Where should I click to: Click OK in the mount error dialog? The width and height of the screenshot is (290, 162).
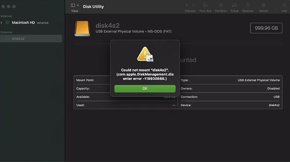click(x=145, y=89)
